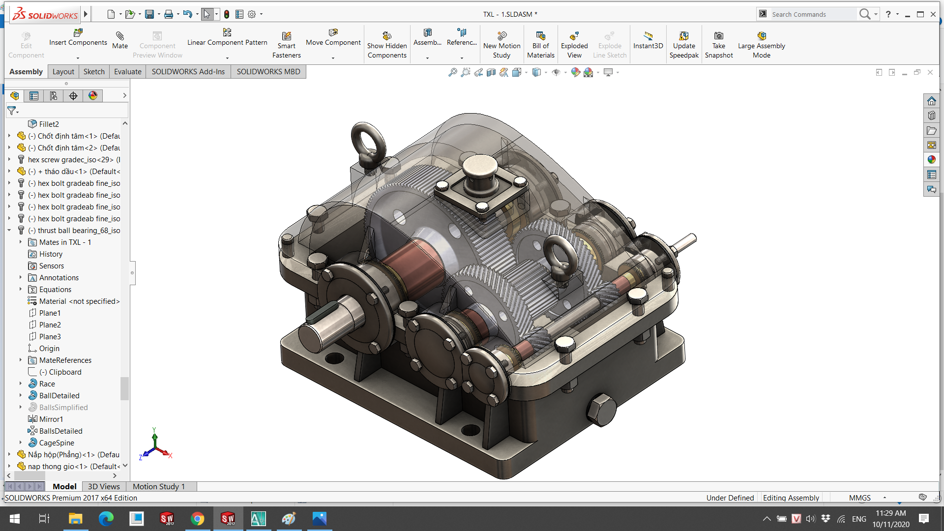944x531 pixels.
Task: Click the Exploded View icon
Action: [x=574, y=36]
